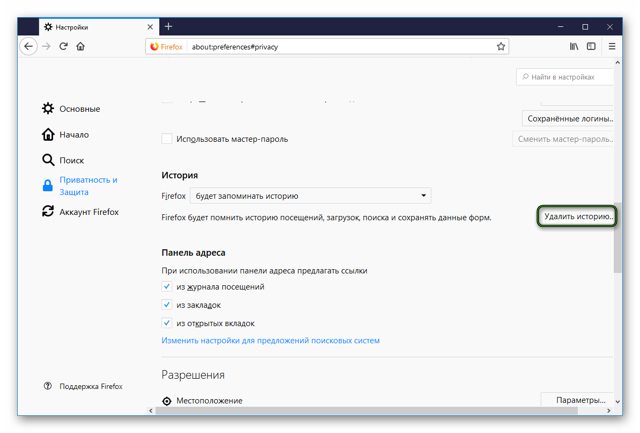The height and width of the screenshot is (433, 640).
Task: Reload the current page
Action: (x=63, y=46)
